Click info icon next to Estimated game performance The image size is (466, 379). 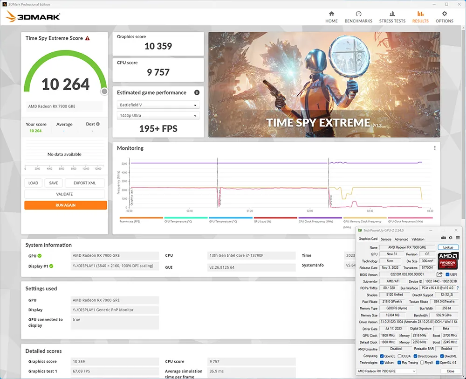tap(197, 92)
